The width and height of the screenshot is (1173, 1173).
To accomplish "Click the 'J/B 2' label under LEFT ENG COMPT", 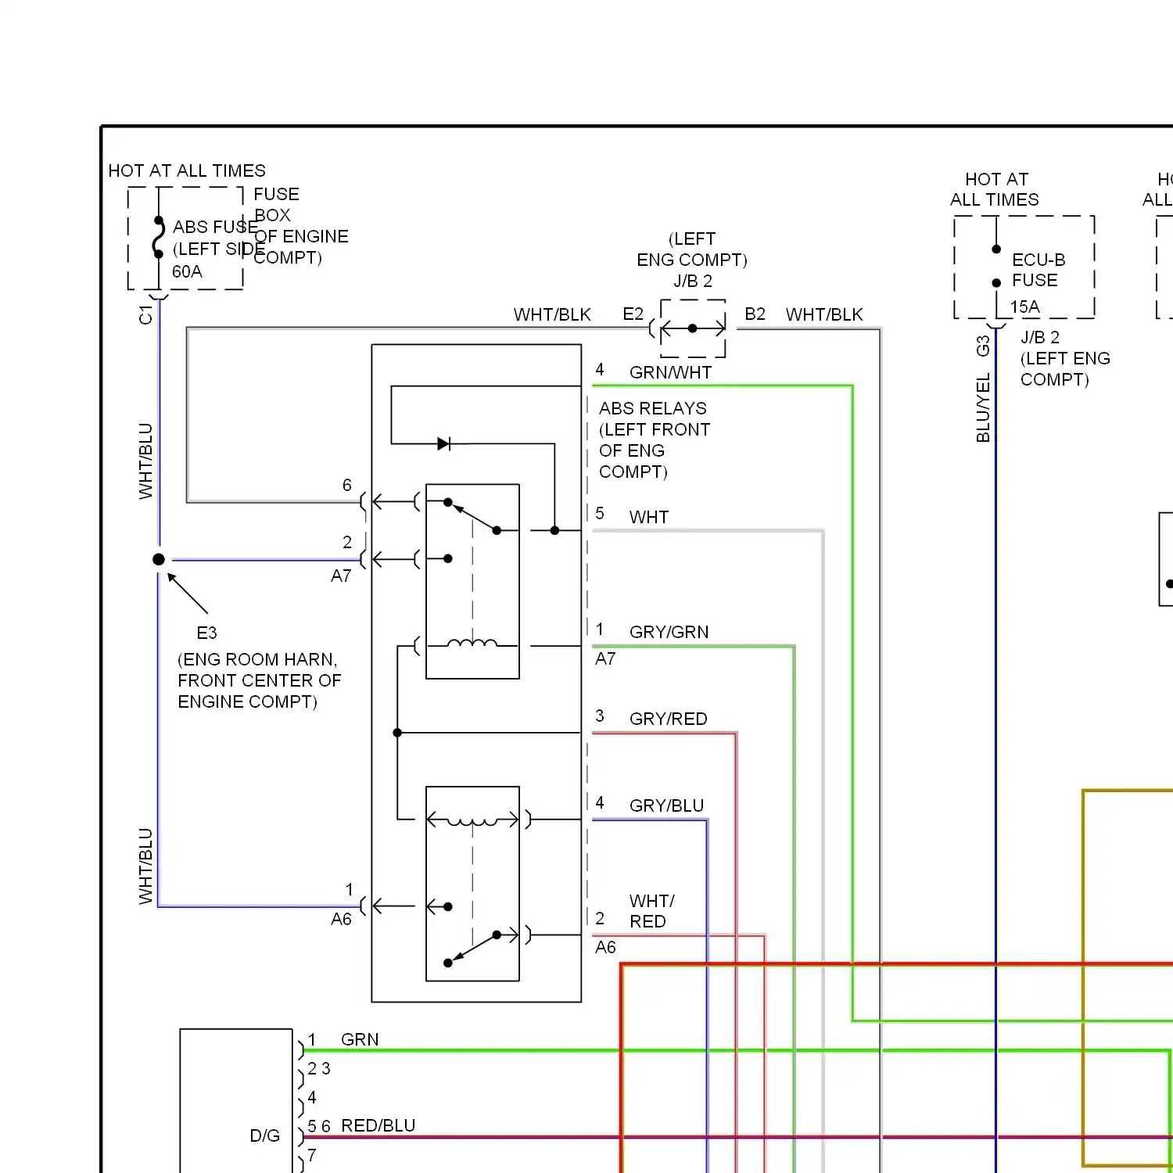I will click(693, 281).
